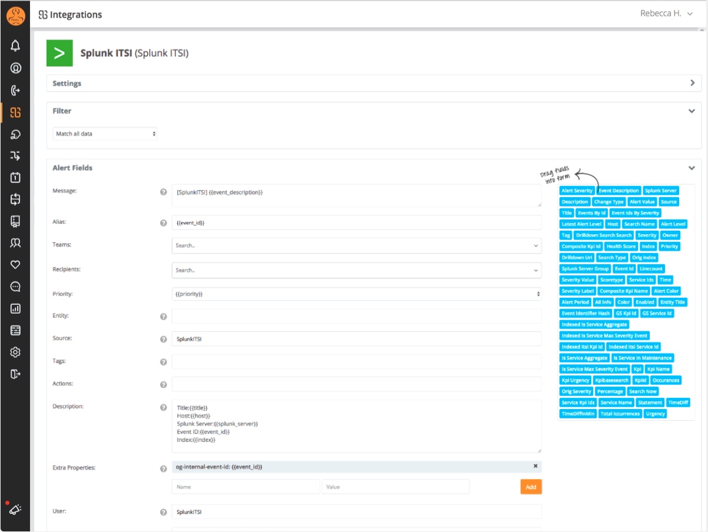Click the extra property Value field
Viewport: 708px width, 532px height.
tap(396, 487)
